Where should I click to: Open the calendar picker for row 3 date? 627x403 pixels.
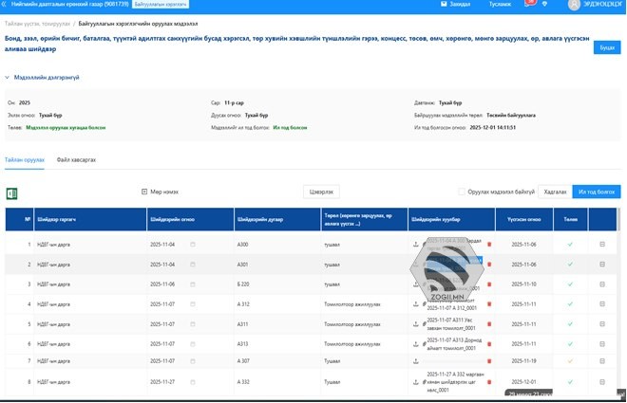point(193,284)
